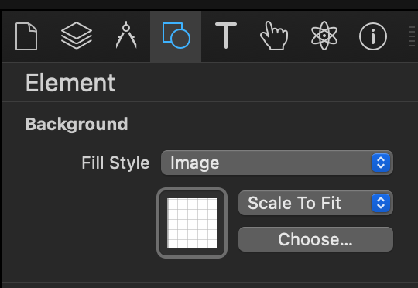Image resolution: width=418 pixels, height=288 pixels.
Task: Open the Fill Style popup showing Image
Action: 277,163
